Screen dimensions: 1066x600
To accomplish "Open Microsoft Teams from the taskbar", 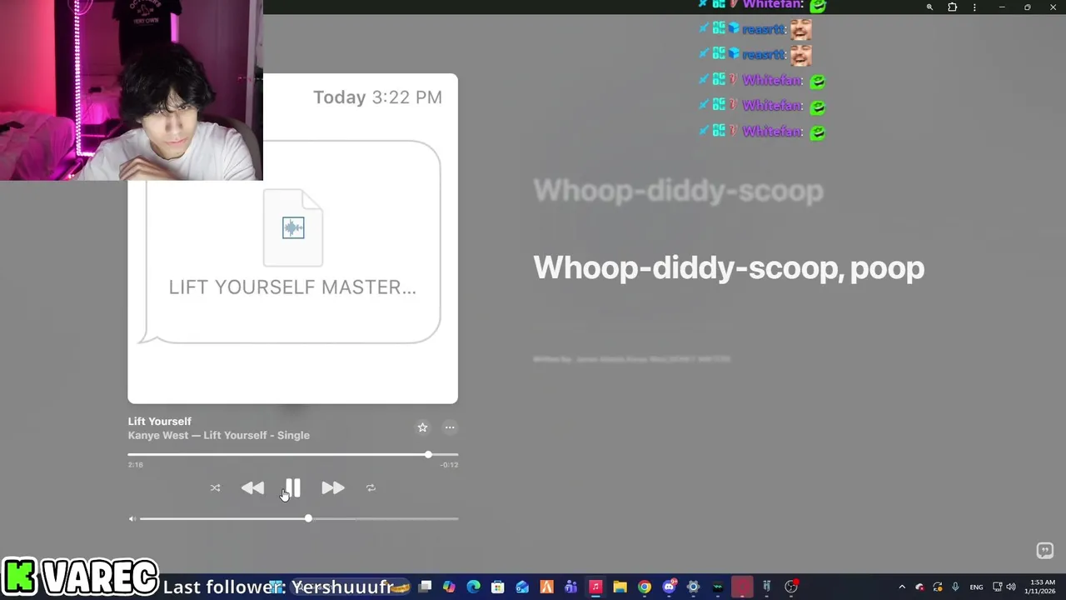I will point(570,587).
